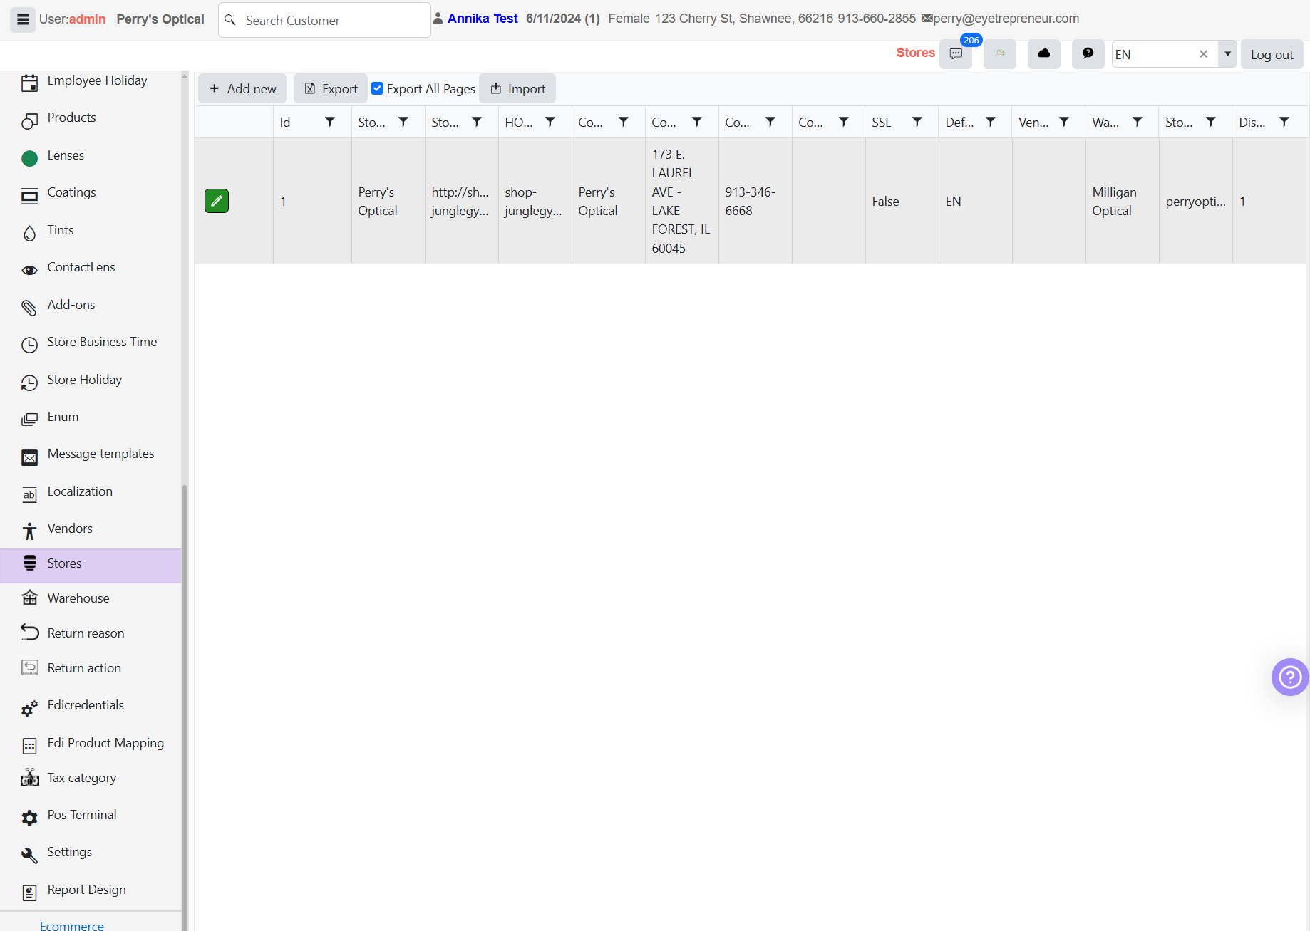Image resolution: width=1310 pixels, height=931 pixels.
Task: Click the Products sidebar icon
Action: click(29, 120)
